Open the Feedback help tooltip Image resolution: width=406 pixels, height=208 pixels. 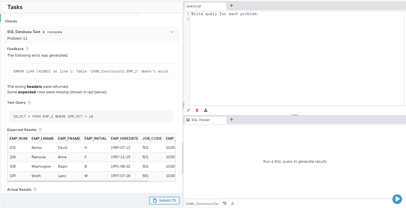27,49
